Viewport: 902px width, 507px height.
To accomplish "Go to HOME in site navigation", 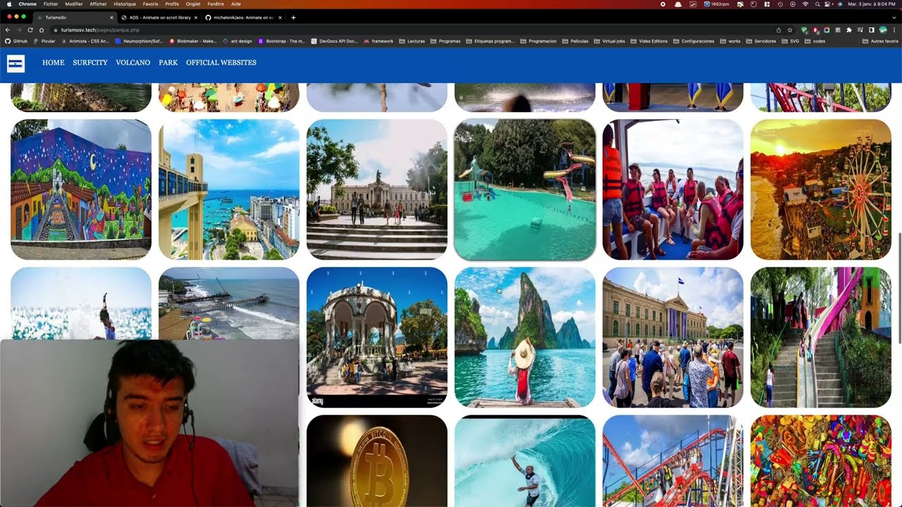I will pos(54,63).
